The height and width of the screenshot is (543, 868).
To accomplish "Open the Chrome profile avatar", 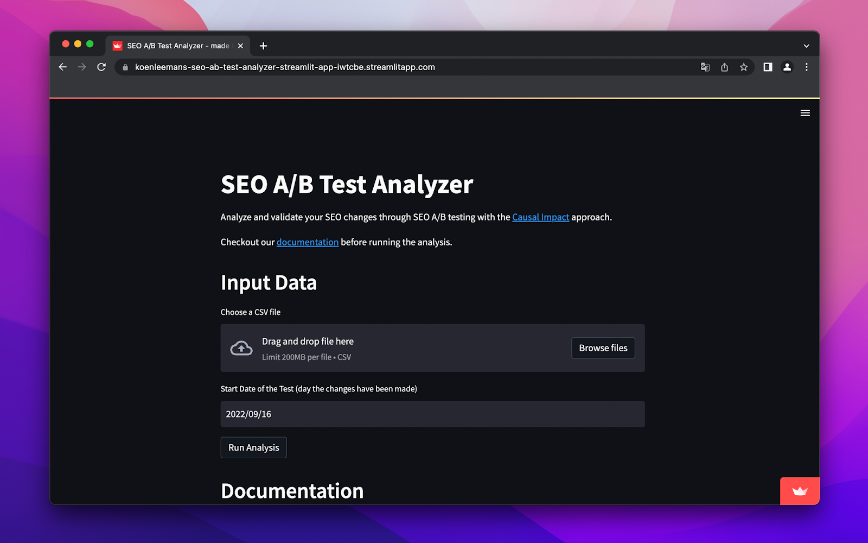I will 787,67.
